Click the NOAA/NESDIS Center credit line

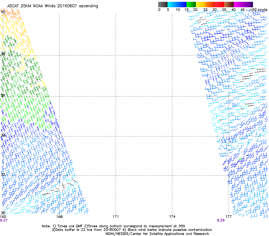pyautogui.click(x=157, y=234)
